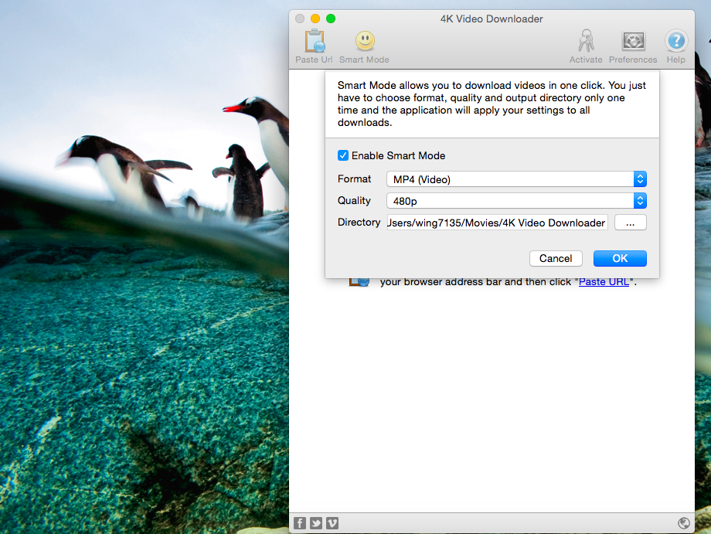Viewport: 711px width, 534px height.
Task: Click inside the Directory path field
Action: click(495, 222)
